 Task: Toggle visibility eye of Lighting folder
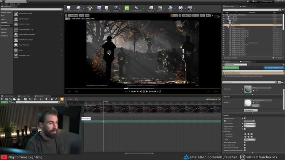pos(224,17)
